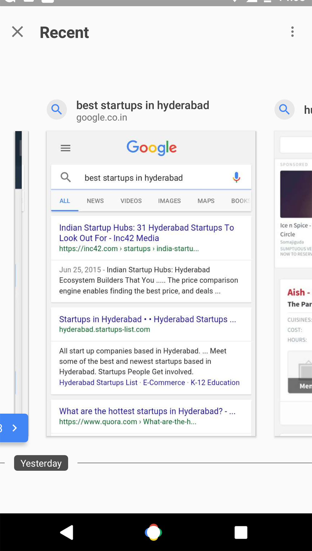Tap the magnifier inside the search box
This screenshot has height=551, width=312.
(x=66, y=177)
